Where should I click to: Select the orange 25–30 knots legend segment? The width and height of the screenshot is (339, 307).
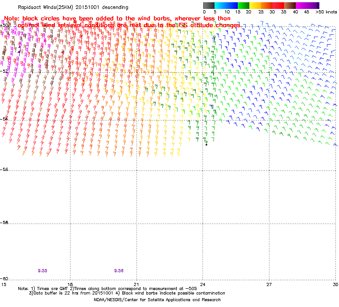(267, 5)
